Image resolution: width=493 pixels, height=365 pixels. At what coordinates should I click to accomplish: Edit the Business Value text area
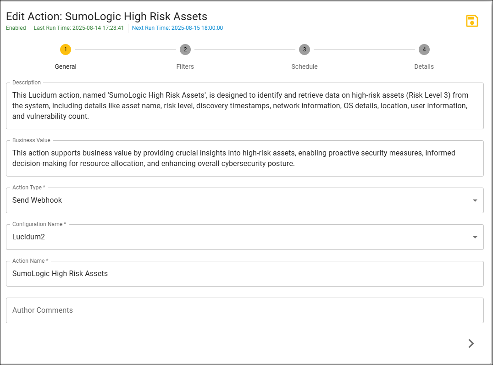pos(244,159)
